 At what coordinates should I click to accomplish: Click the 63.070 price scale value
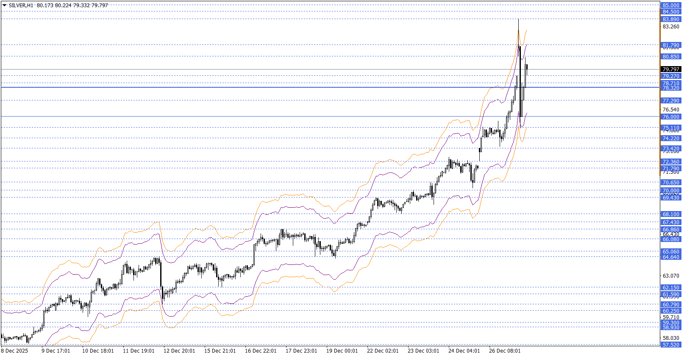point(670,275)
